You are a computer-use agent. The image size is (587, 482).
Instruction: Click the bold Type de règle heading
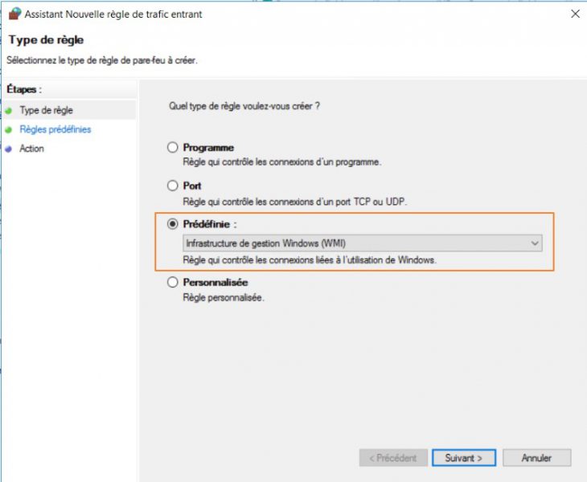(46, 40)
